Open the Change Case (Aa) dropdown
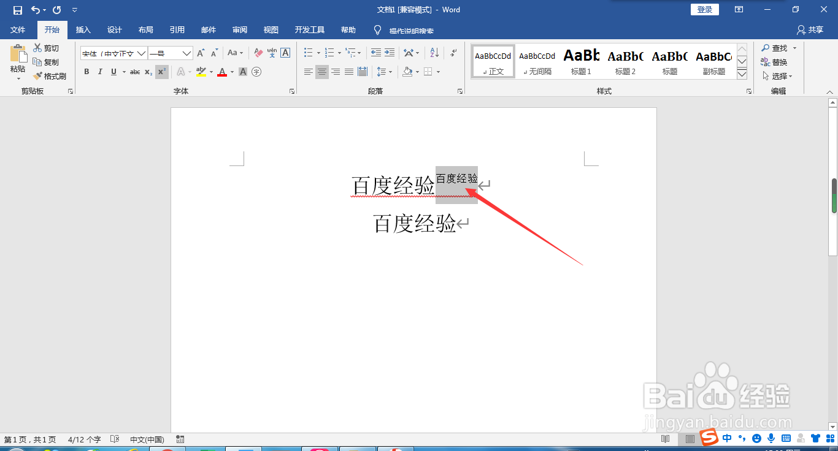 pyautogui.click(x=236, y=53)
